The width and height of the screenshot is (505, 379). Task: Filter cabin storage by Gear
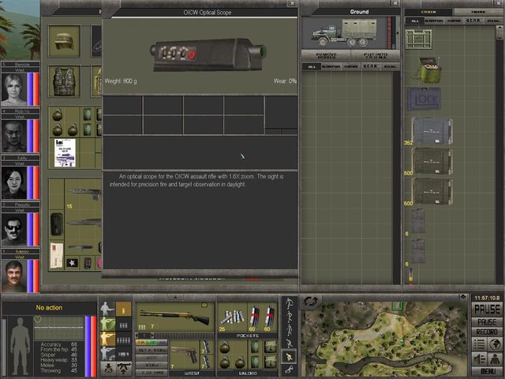point(473,21)
